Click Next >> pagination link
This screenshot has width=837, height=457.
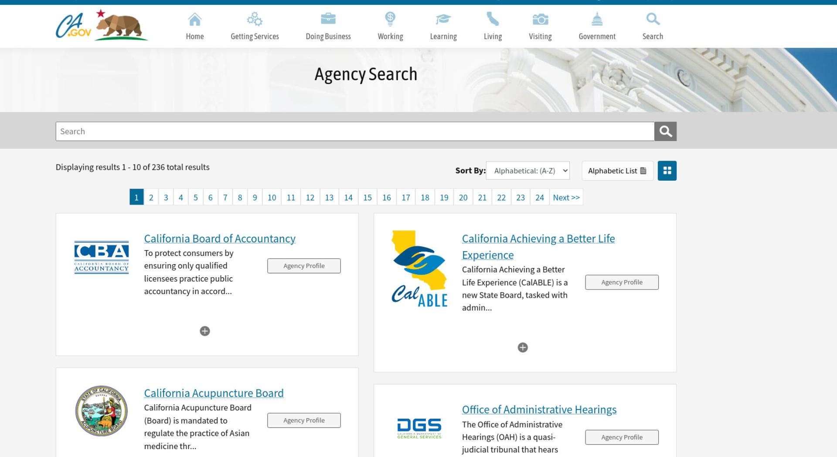pyautogui.click(x=566, y=197)
